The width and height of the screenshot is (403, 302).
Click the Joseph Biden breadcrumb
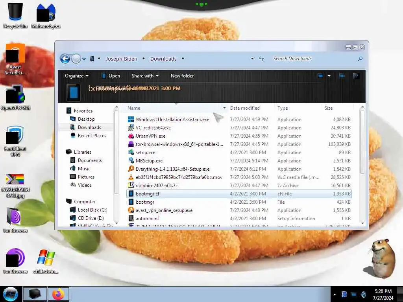pos(121,59)
